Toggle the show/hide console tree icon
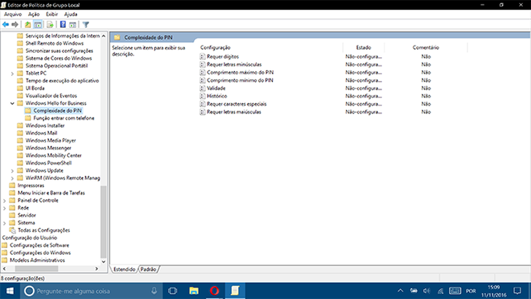 pos(38,24)
